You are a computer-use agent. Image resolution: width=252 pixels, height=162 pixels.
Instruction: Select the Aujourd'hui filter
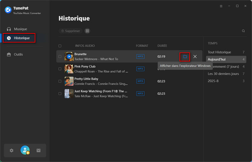pos(226,59)
